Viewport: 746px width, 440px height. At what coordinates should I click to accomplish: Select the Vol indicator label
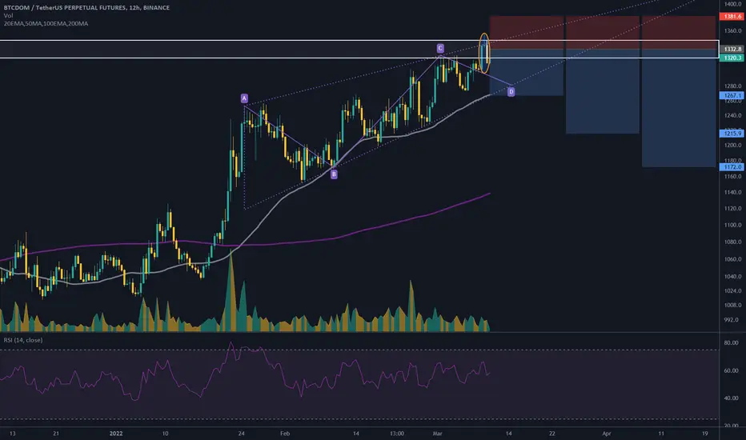pyautogui.click(x=8, y=16)
